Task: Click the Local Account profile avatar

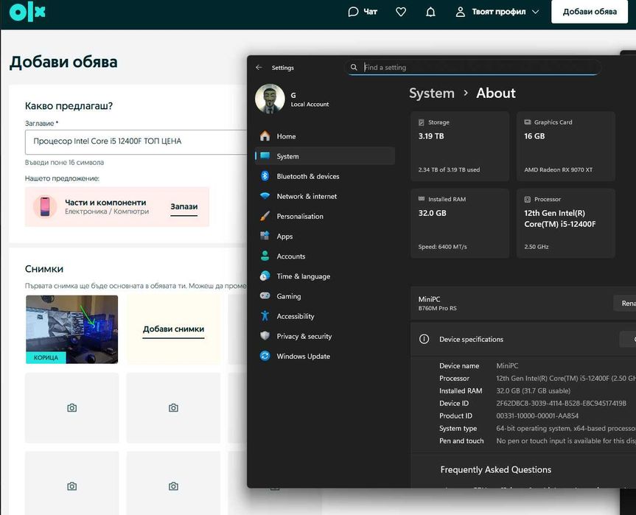Action: (x=270, y=99)
